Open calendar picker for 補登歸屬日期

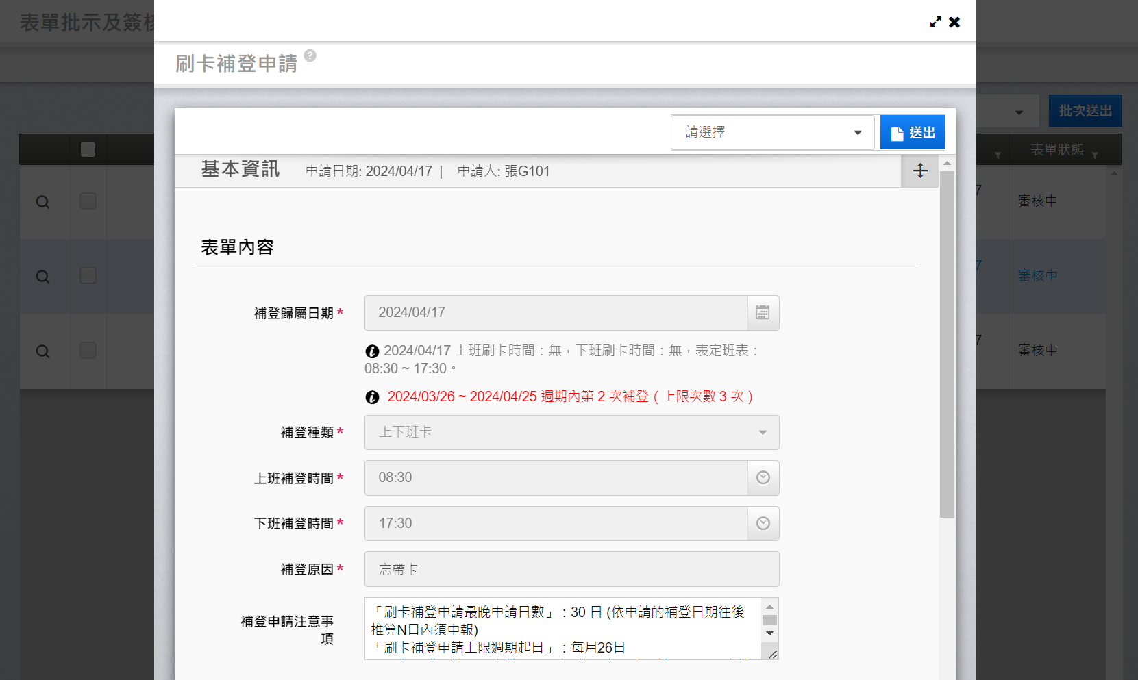coord(763,313)
